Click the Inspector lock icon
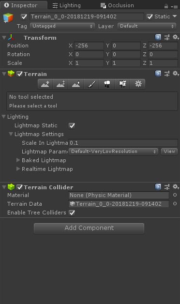The width and height of the screenshot is (180, 304). point(166,6)
